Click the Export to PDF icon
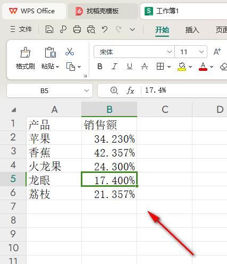The image size is (227, 264). coord(63,29)
